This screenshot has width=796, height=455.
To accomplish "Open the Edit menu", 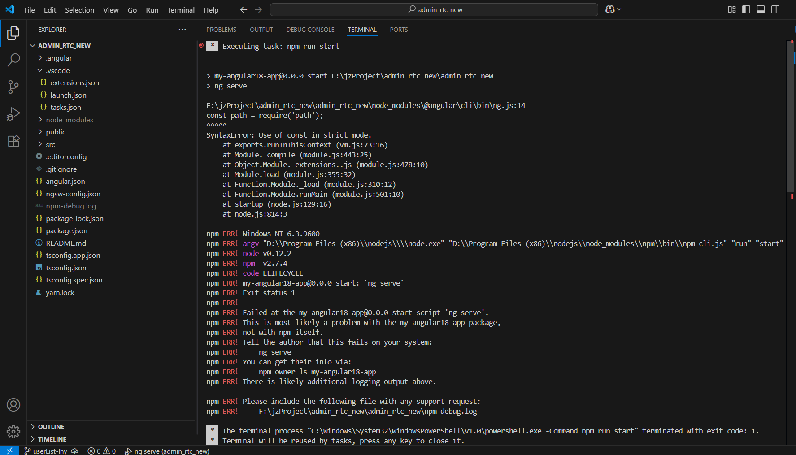I will point(50,10).
